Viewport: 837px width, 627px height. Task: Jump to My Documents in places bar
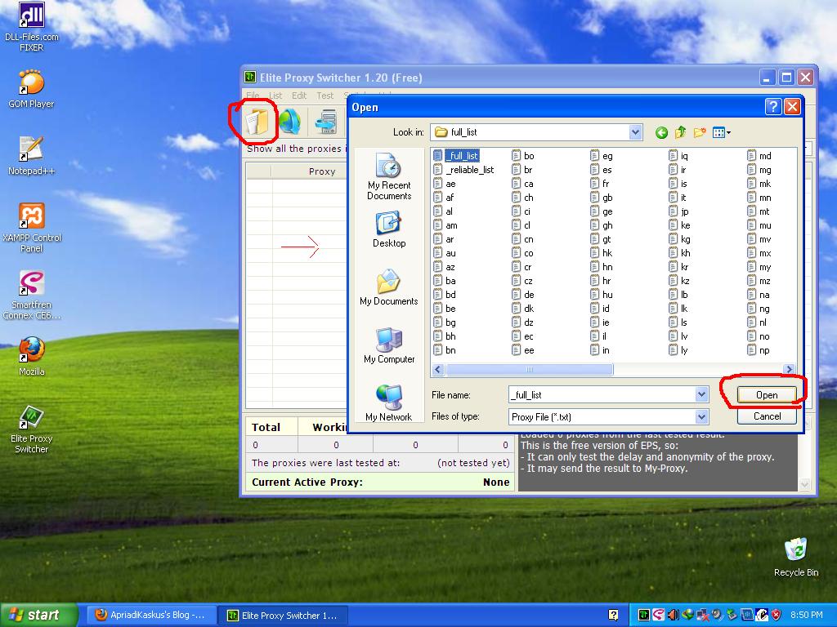tap(389, 287)
